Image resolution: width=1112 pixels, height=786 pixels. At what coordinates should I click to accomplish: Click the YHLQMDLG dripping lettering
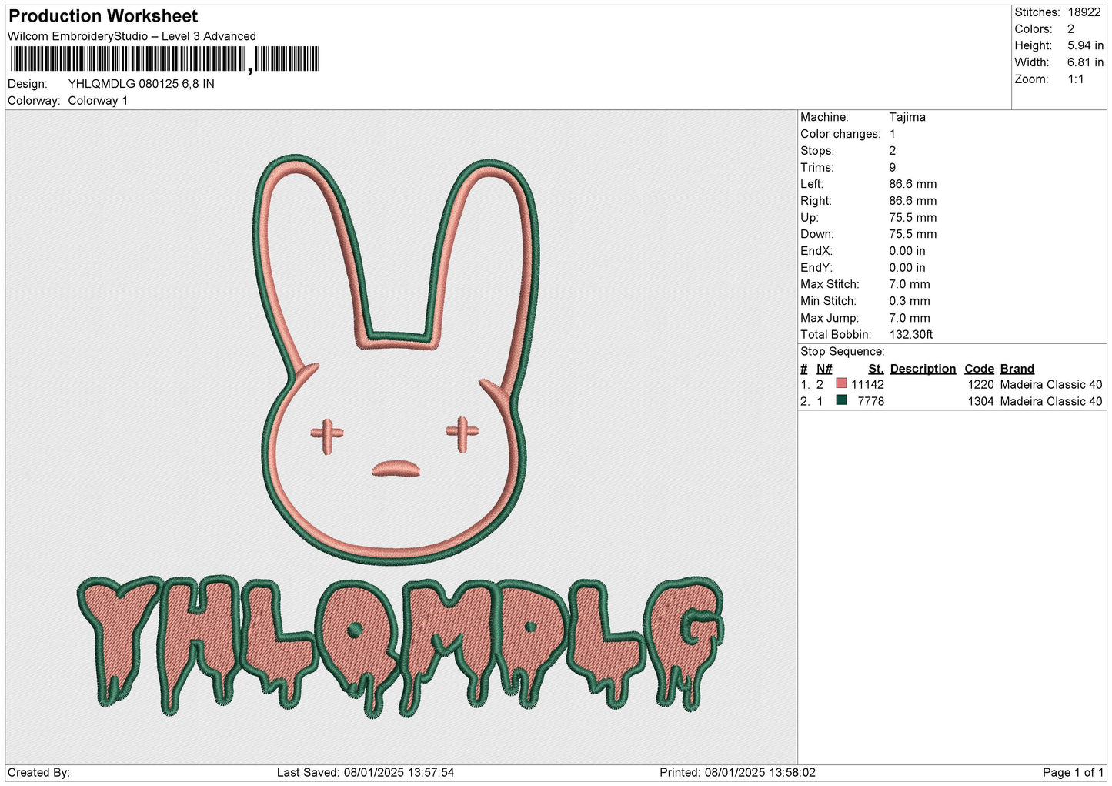pos(400,647)
